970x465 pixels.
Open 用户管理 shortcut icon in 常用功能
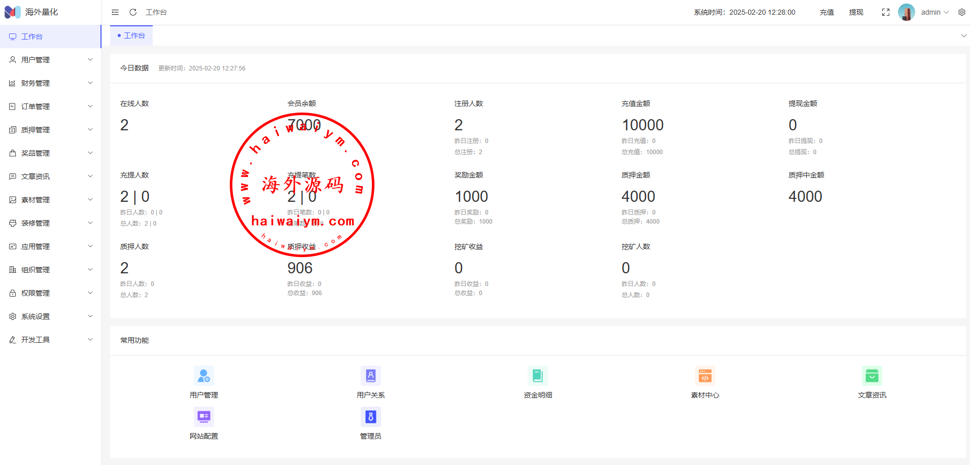click(x=203, y=376)
